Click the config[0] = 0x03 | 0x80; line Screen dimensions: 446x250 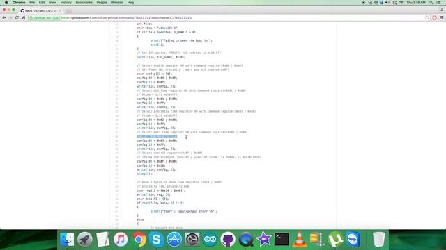[x=157, y=140]
